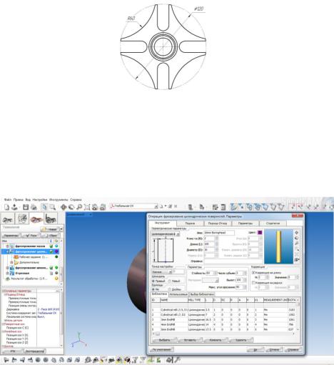Click the fit-all view icon
Screen dimensions: 334x365
(87, 207)
